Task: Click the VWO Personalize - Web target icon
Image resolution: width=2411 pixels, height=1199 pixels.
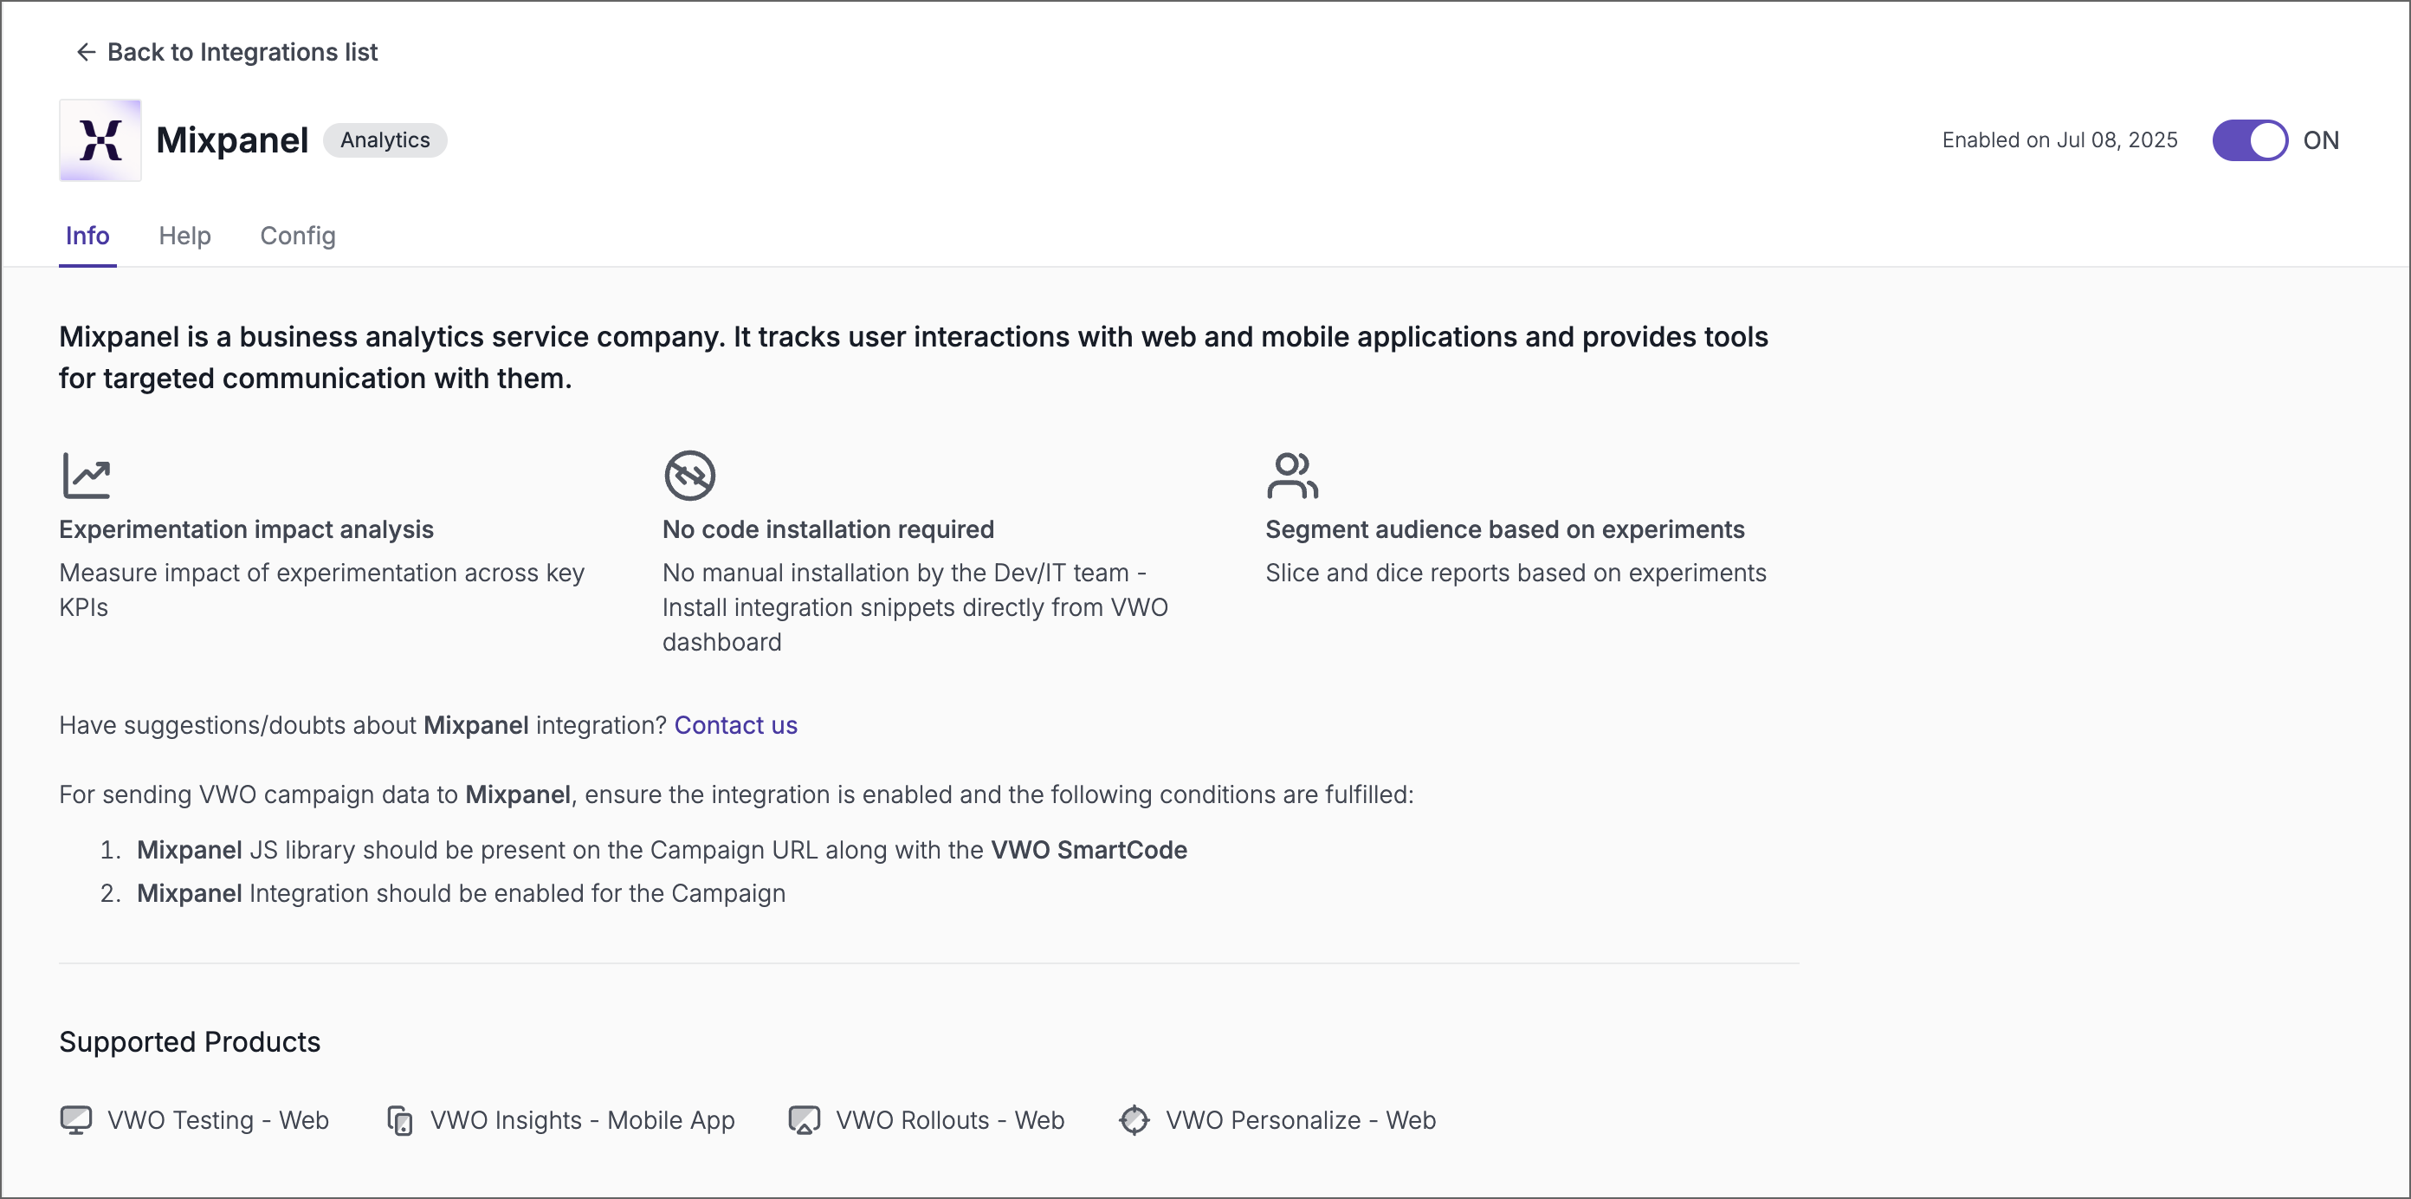Action: click(x=1134, y=1120)
